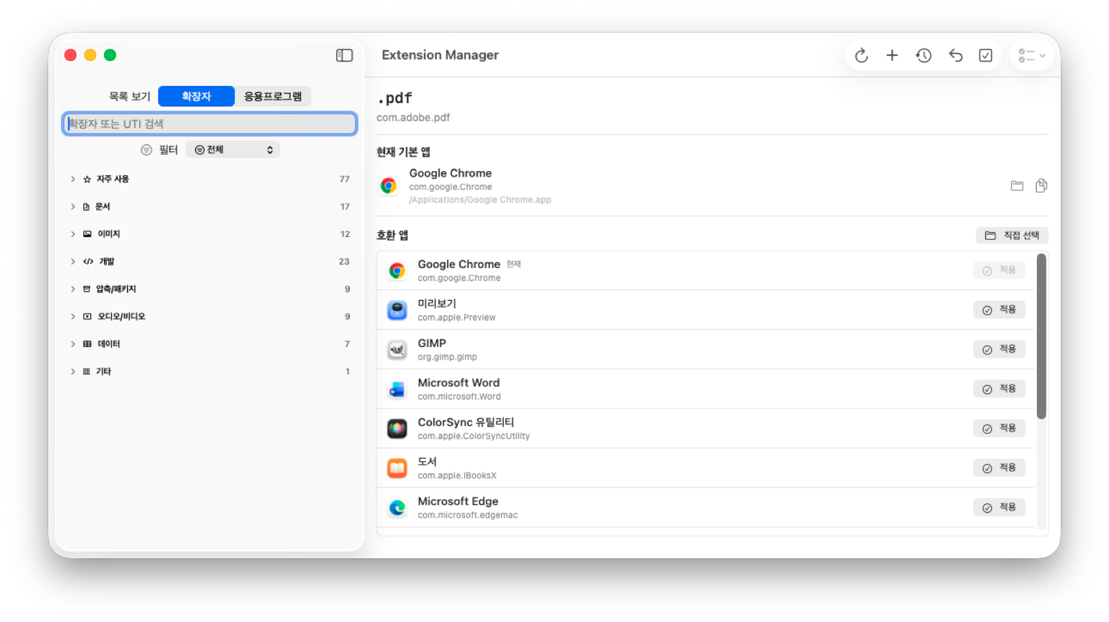
Task: Click the 개발 count 23
Action: (x=344, y=261)
